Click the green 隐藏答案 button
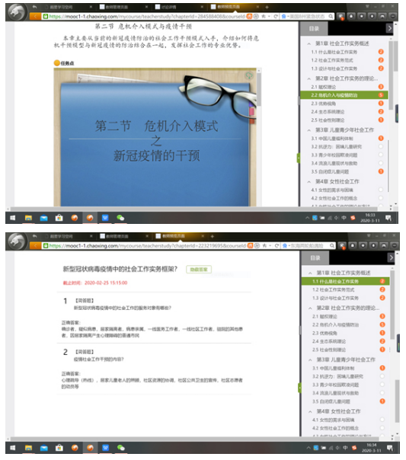This screenshot has height=460, width=406. click(x=199, y=270)
